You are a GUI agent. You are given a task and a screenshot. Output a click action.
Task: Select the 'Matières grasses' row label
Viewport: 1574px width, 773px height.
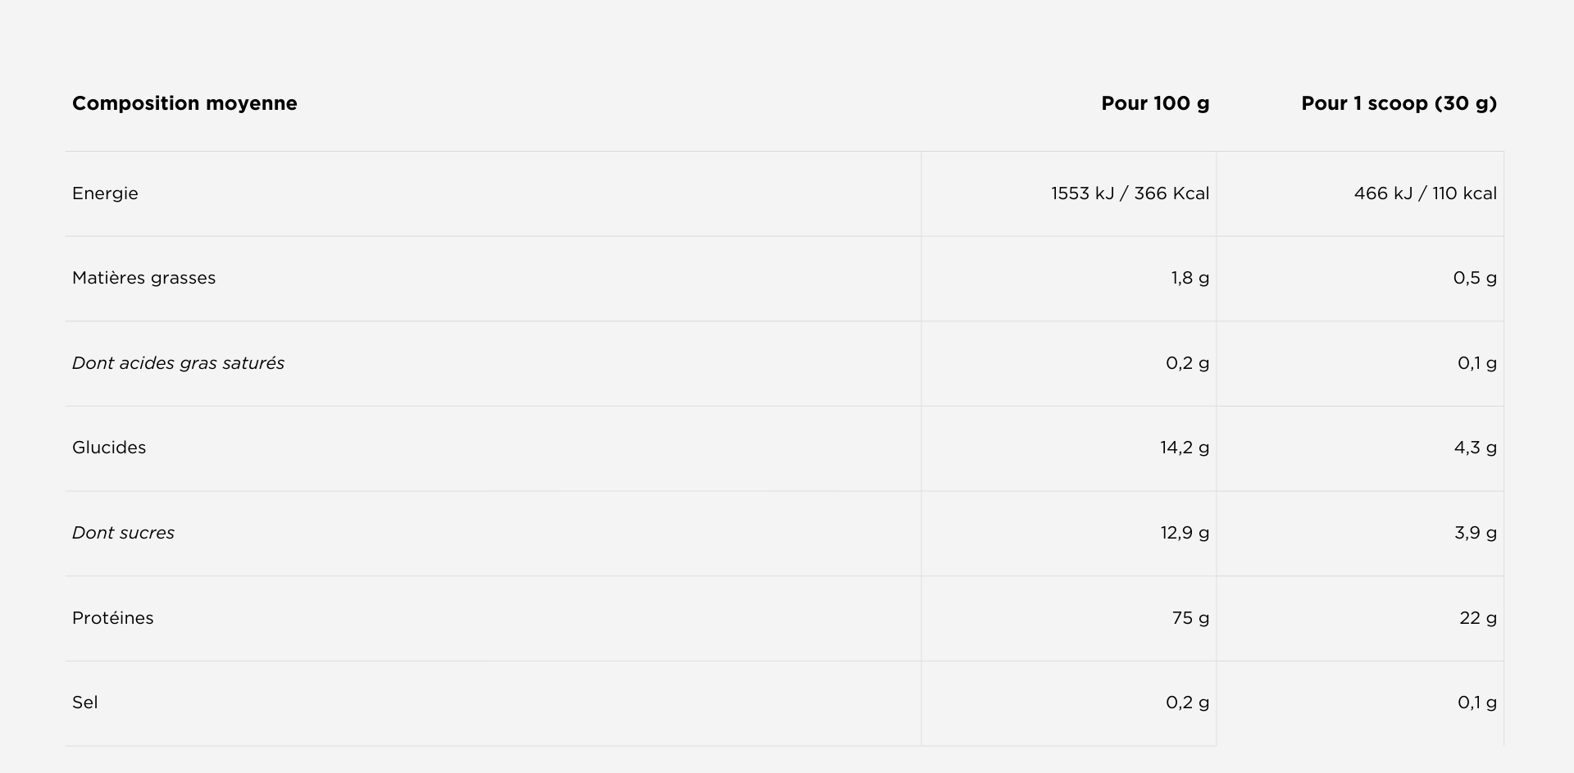[143, 278]
